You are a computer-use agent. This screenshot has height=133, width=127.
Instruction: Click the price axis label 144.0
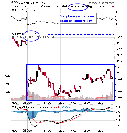(119, 38)
